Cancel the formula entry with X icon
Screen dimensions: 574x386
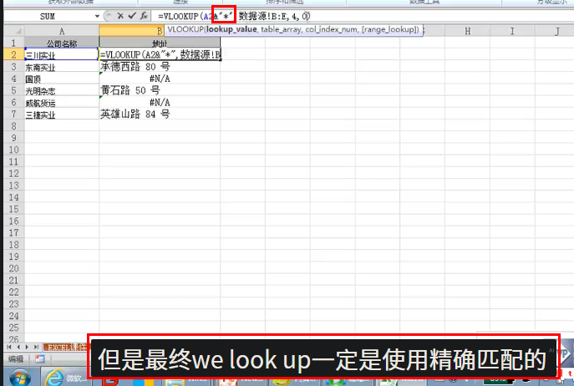pos(120,16)
